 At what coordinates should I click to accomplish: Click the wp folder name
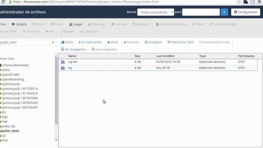pos(70,68)
